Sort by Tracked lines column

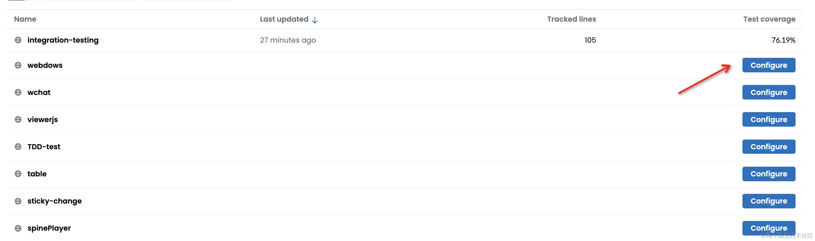pos(571,19)
